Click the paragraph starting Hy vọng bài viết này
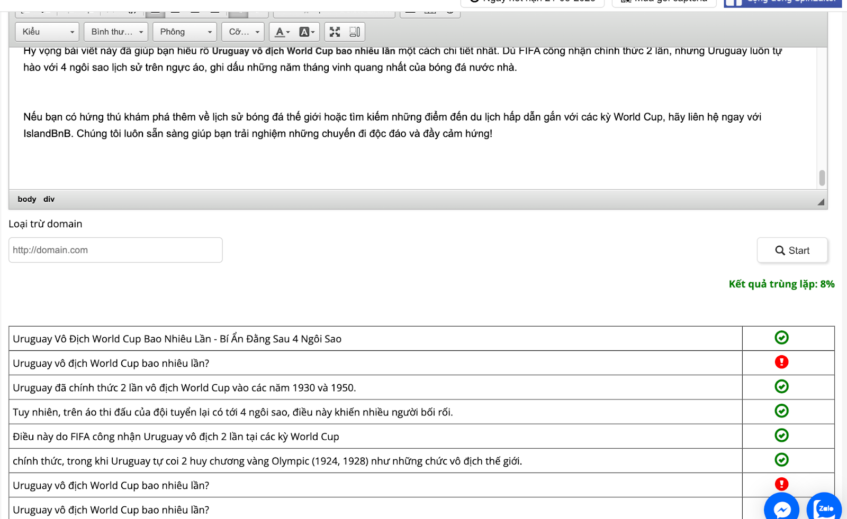 click(x=402, y=59)
